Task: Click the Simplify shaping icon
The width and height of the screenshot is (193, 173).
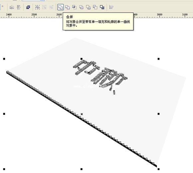Action: [81, 7]
